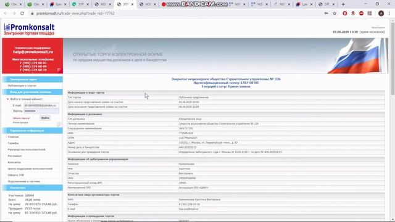Click the Статистика section header
Screen dimensions: 395x222
tap(33, 187)
